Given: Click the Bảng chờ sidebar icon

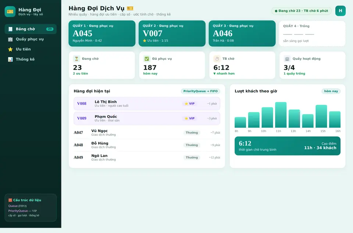Looking at the screenshot, I should coord(10,29).
